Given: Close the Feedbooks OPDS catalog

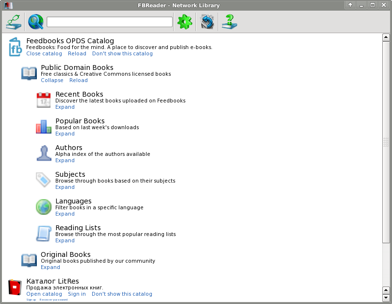Looking at the screenshot, I should (44, 53).
